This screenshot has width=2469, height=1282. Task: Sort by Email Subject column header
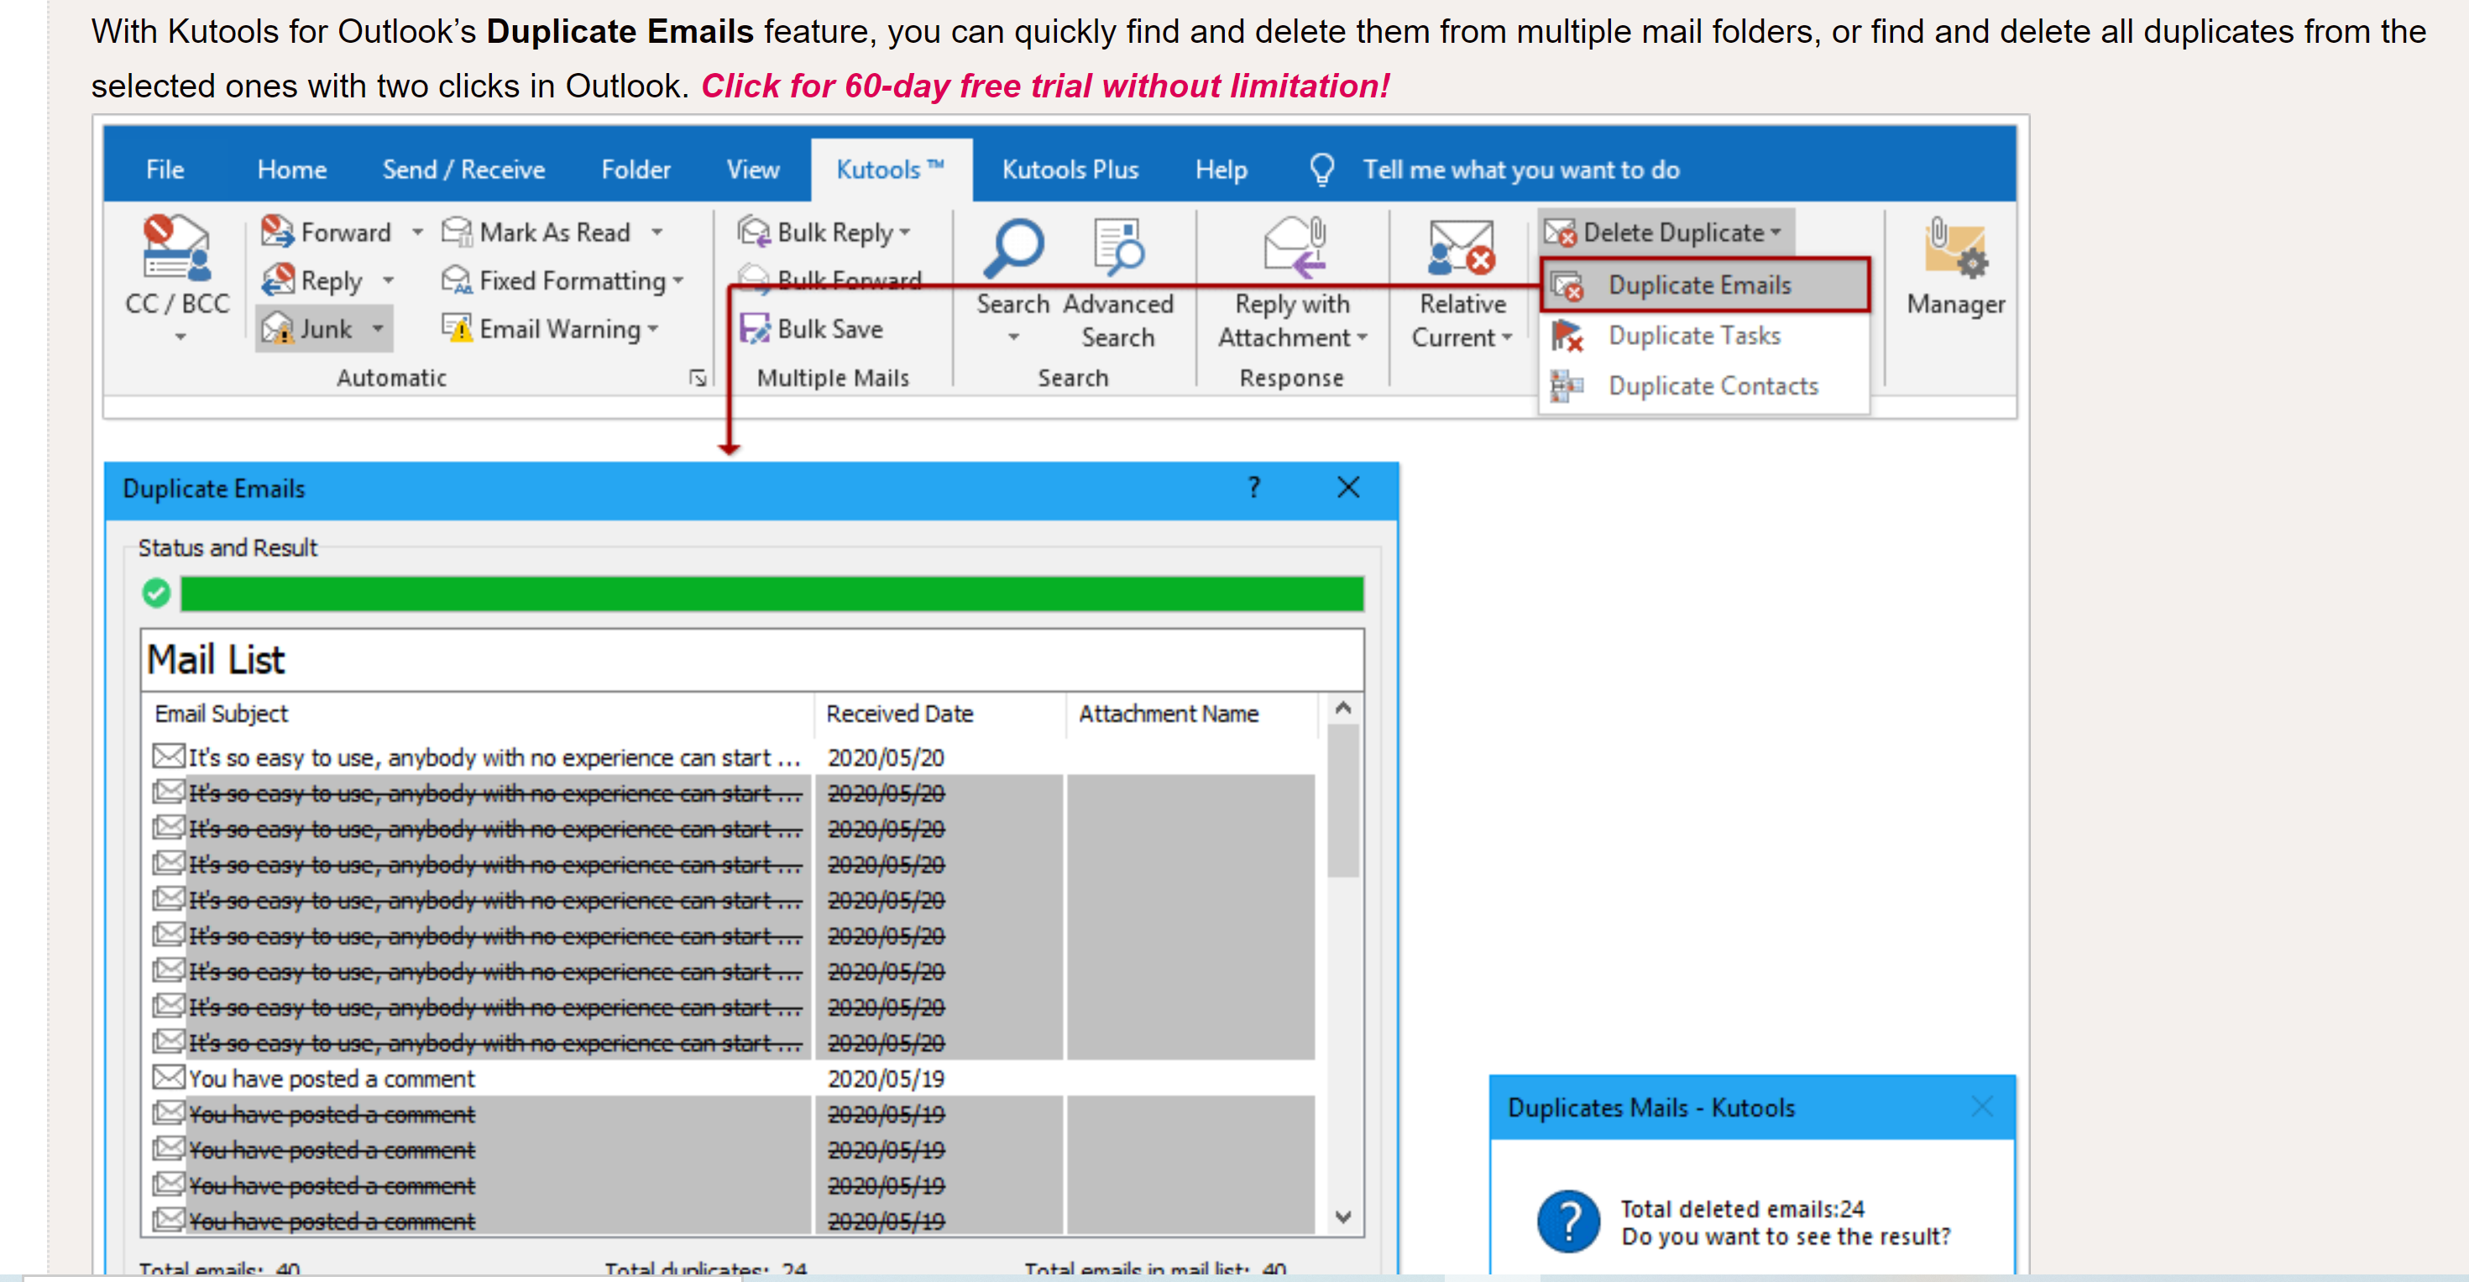[x=479, y=714]
